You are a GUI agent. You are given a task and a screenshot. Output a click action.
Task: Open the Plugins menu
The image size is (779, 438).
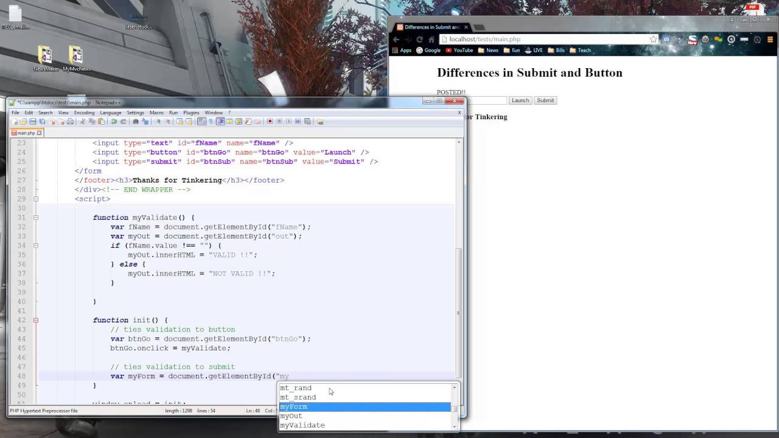(x=191, y=113)
